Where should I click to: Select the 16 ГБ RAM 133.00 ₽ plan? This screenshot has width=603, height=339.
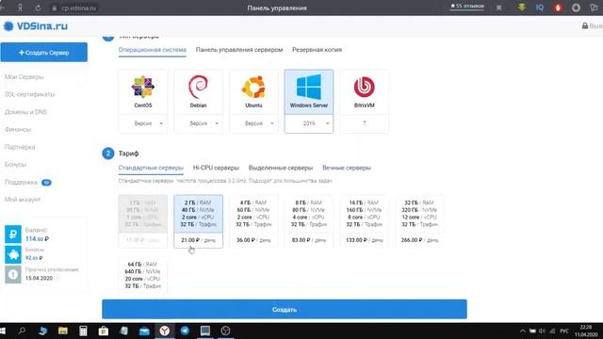pyautogui.click(x=365, y=221)
